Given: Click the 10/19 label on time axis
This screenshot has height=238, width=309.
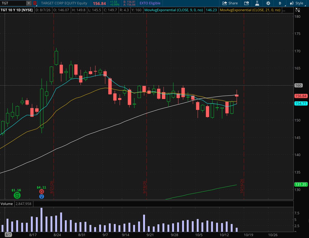Looking at the screenshot, I should pyautogui.click(x=249, y=235).
